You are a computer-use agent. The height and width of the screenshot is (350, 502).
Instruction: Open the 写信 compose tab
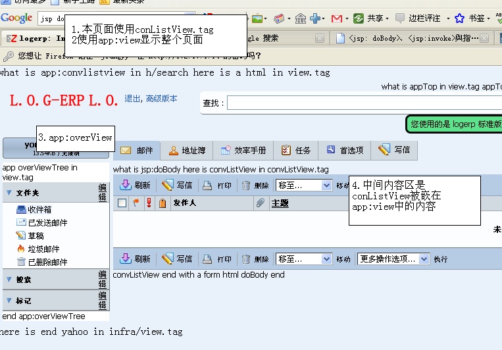[394, 149]
